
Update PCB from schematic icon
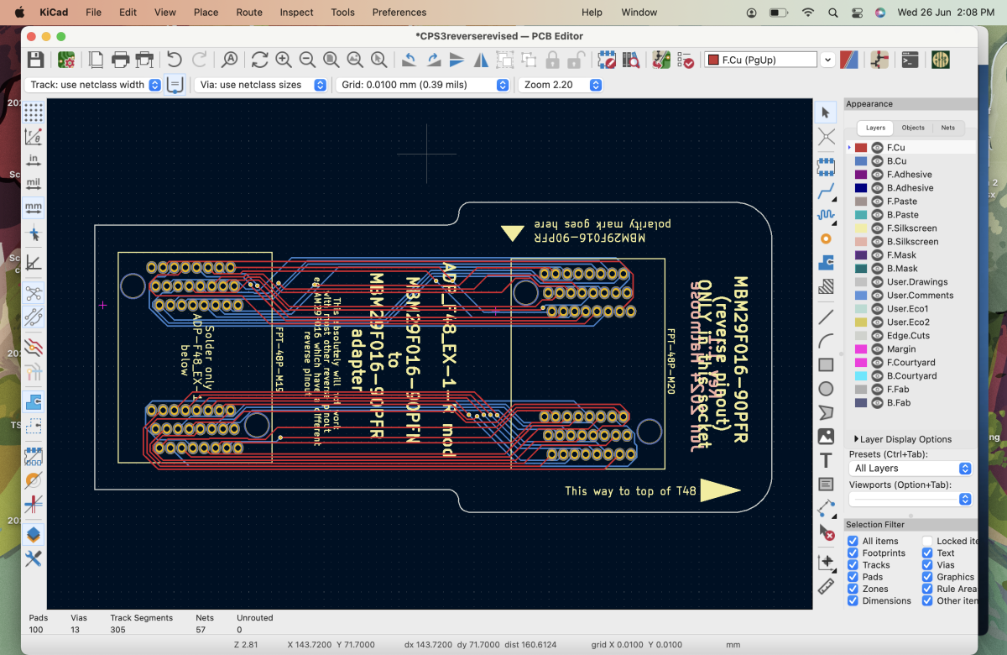click(x=661, y=60)
